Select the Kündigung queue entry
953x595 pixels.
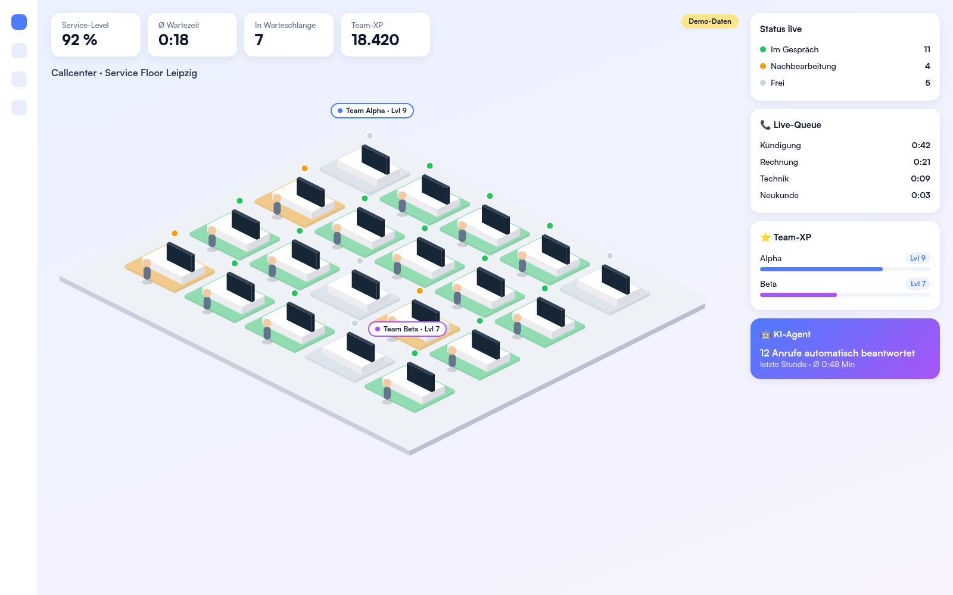point(845,145)
